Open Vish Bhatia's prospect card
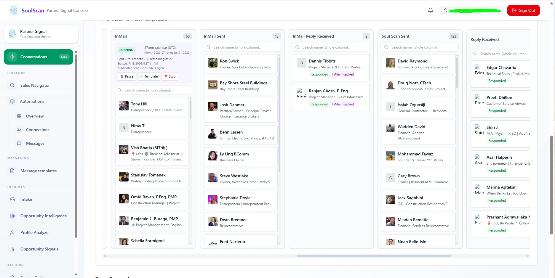Screen dimensions: 555x278 tap(152, 153)
